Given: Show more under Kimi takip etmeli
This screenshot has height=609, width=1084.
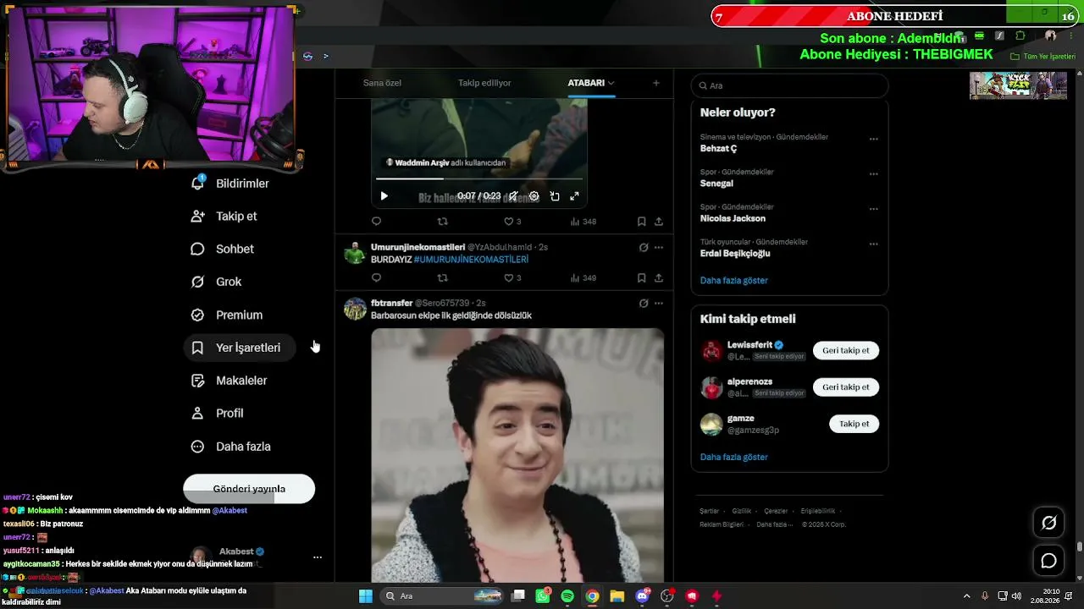Looking at the screenshot, I should (x=734, y=457).
